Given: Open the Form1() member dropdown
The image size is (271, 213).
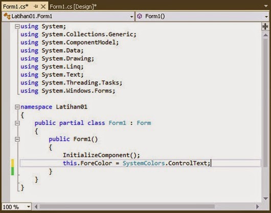Looking at the screenshot, I should 266,16.
